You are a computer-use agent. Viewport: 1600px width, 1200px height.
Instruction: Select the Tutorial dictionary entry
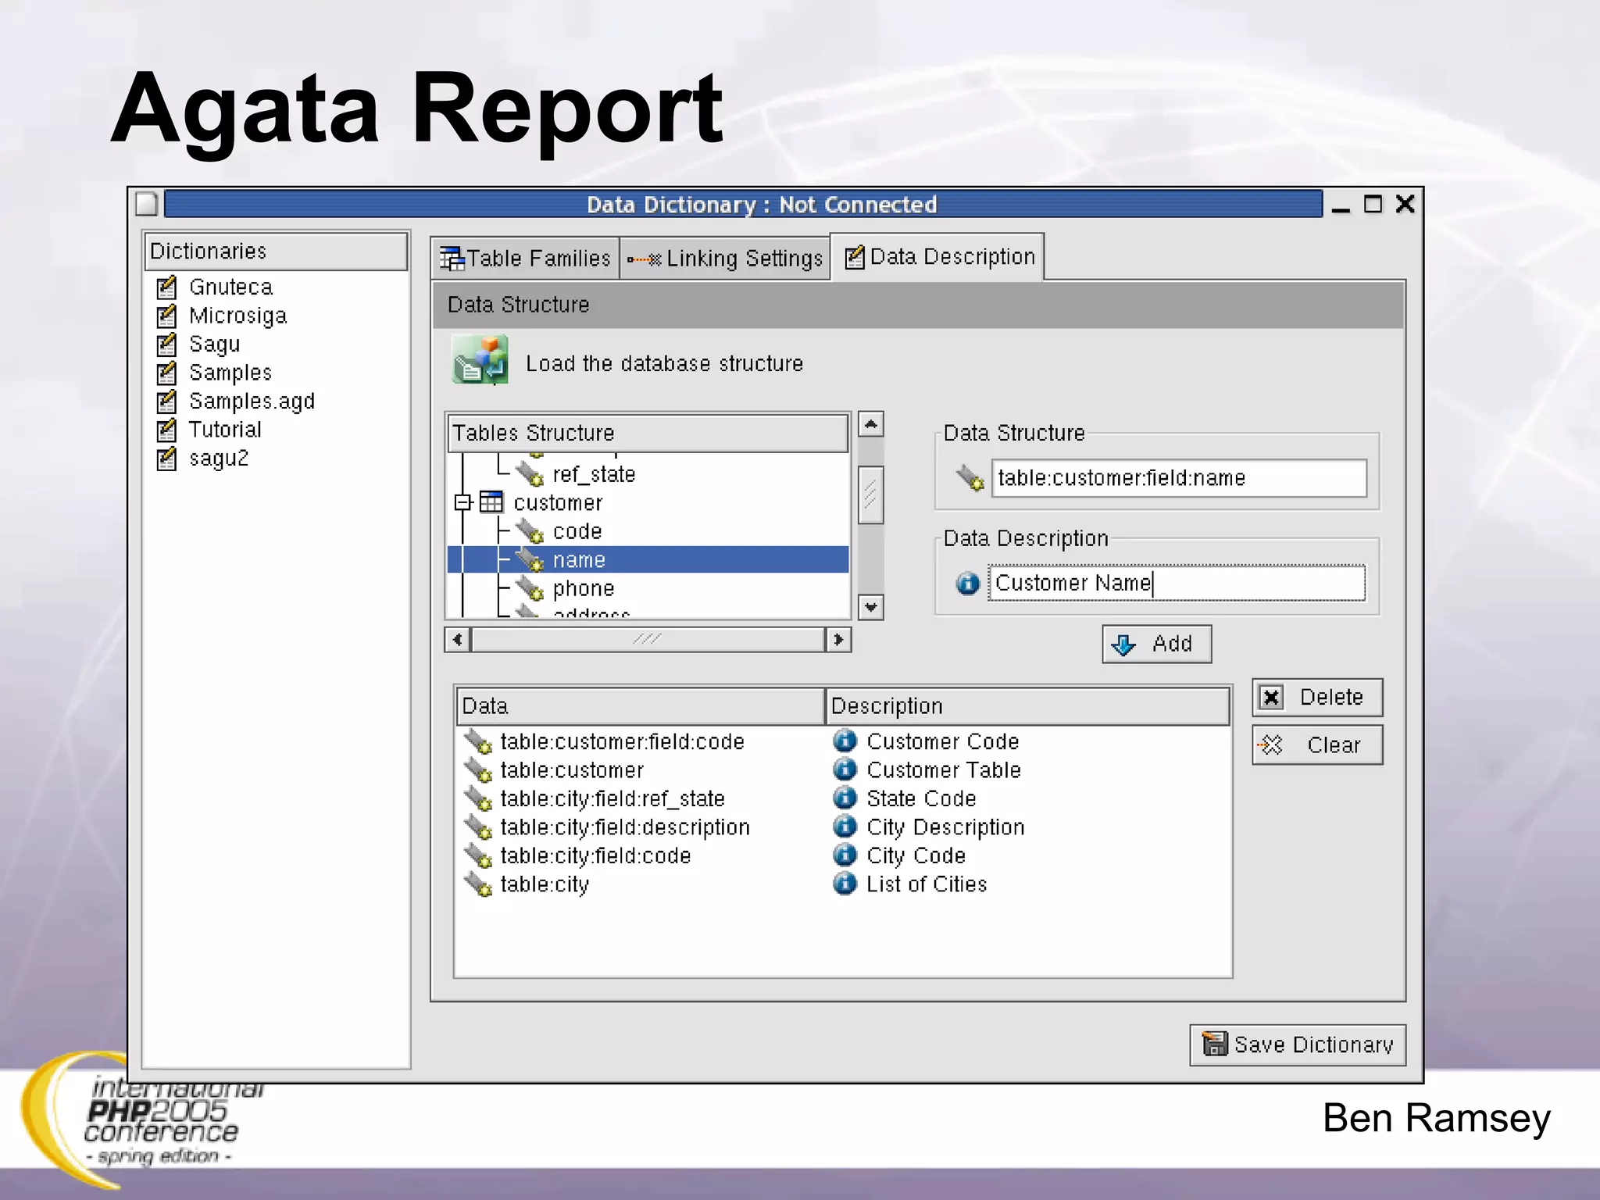click(225, 430)
